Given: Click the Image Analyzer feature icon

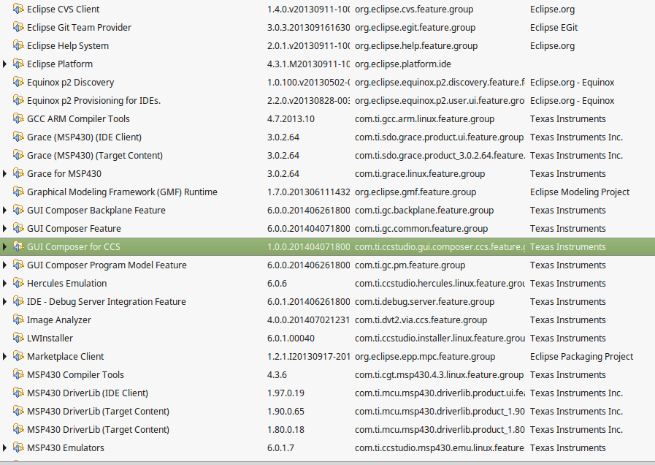Looking at the screenshot, I should coord(18,320).
